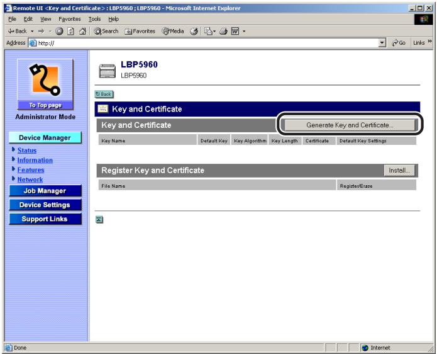
Task: Click the To Top page icon
Action: 45,84
